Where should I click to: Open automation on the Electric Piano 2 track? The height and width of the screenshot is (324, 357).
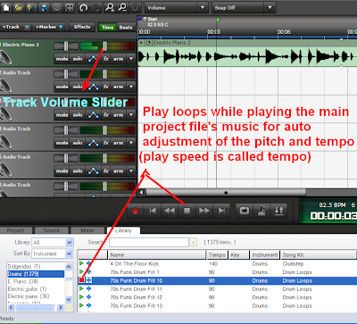click(x=94, y=59)
